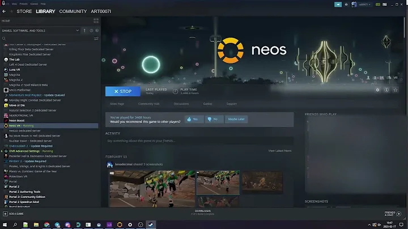
Task: Toggle sort by recent activity clock
Action: (x=91, y=31)
